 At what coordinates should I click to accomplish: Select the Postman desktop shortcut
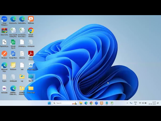[x=4, y=53]
